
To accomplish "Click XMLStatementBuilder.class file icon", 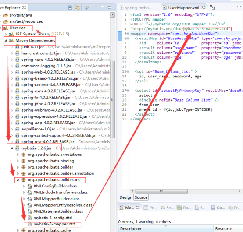I will pyautogui.click(x=29, y=211).
